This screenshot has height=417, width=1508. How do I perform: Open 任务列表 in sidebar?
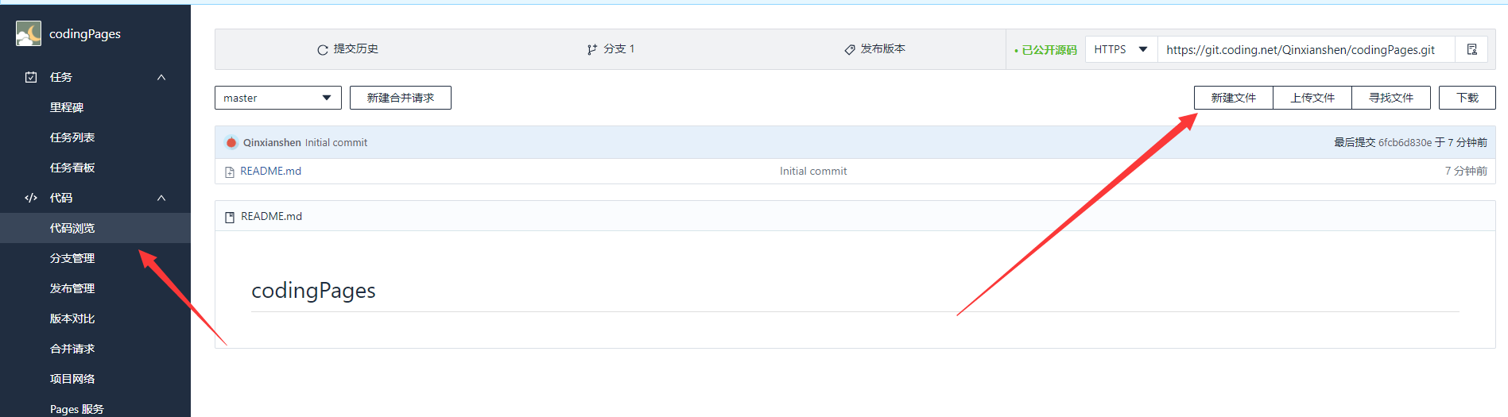point(72,137)
